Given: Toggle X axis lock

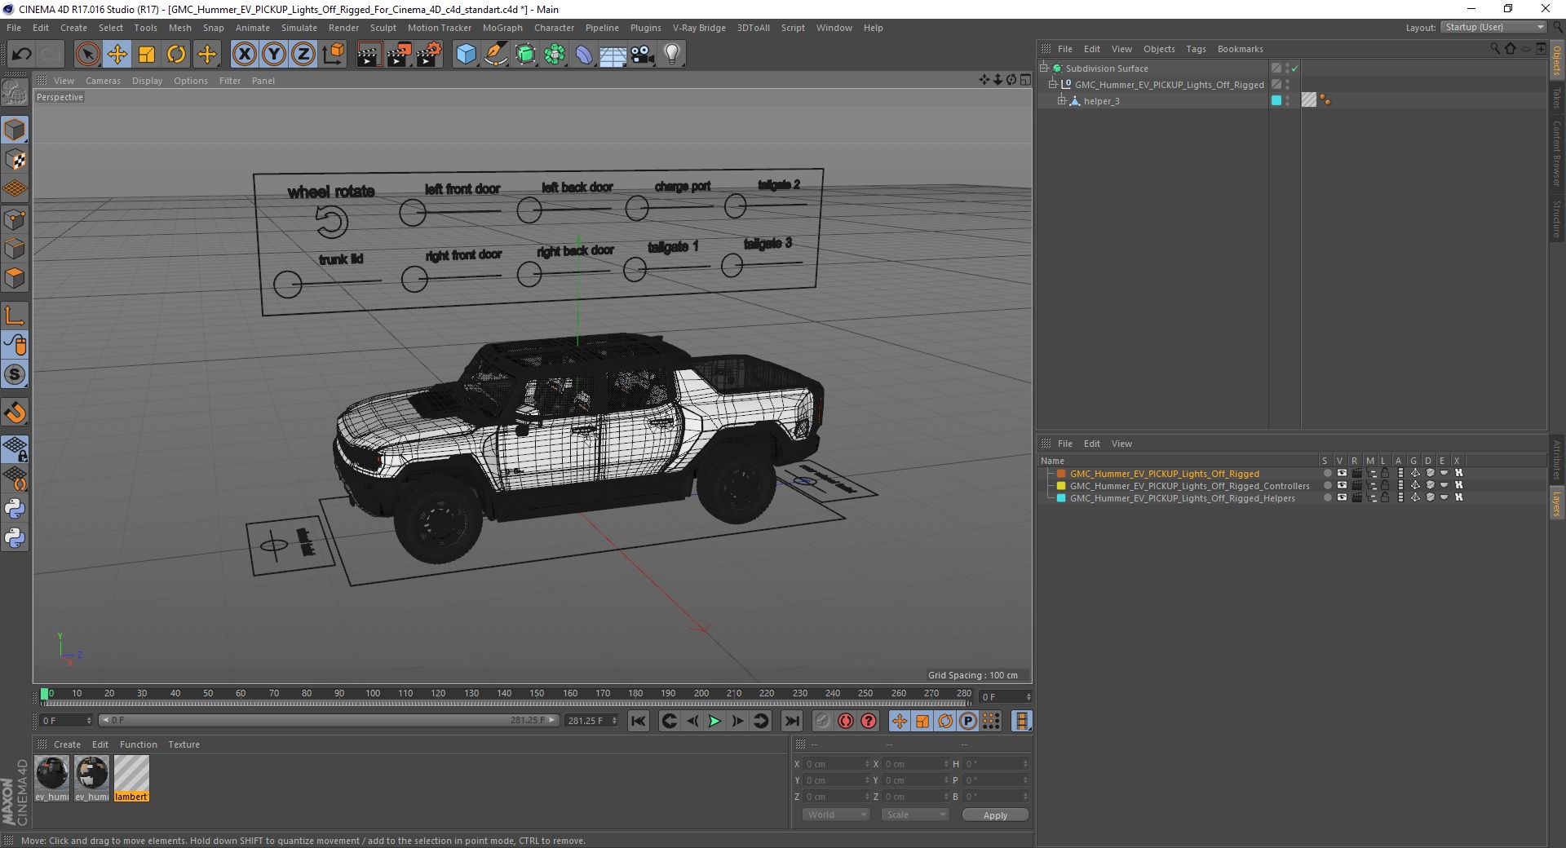Looking at the screenshot, I should [244, 54].
